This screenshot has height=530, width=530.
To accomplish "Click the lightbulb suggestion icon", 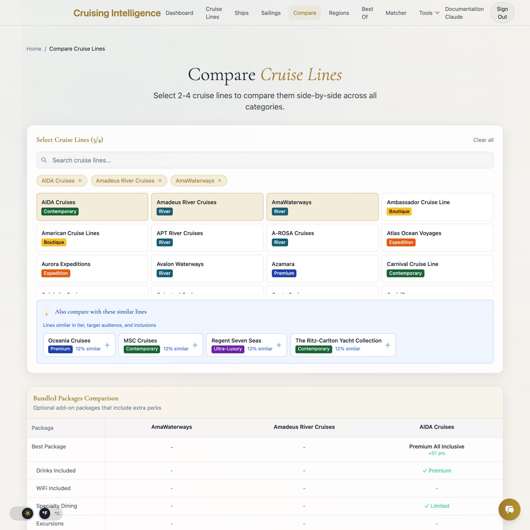I will pos(47,312).
